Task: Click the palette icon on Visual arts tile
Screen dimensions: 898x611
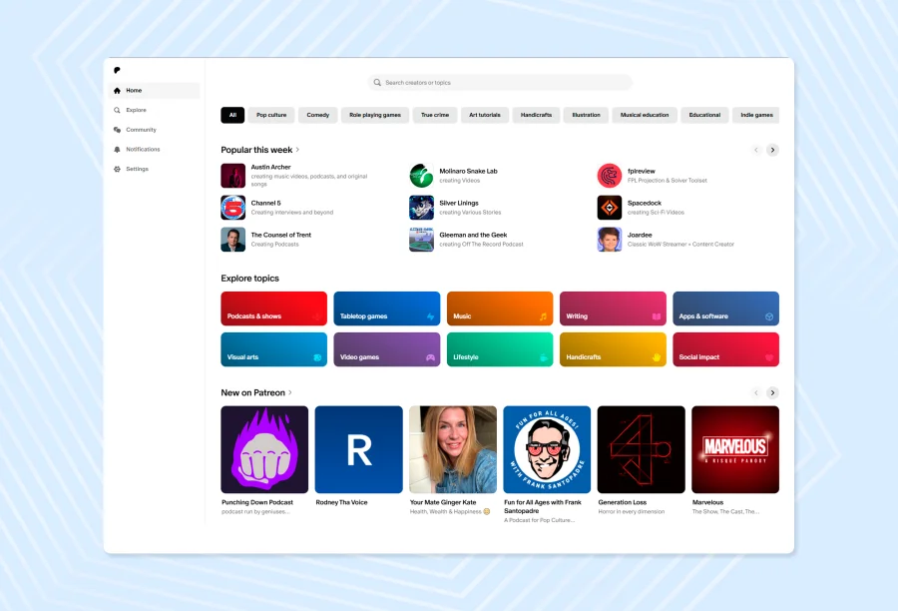Action: pyautogui.click(x=317, y=357)
